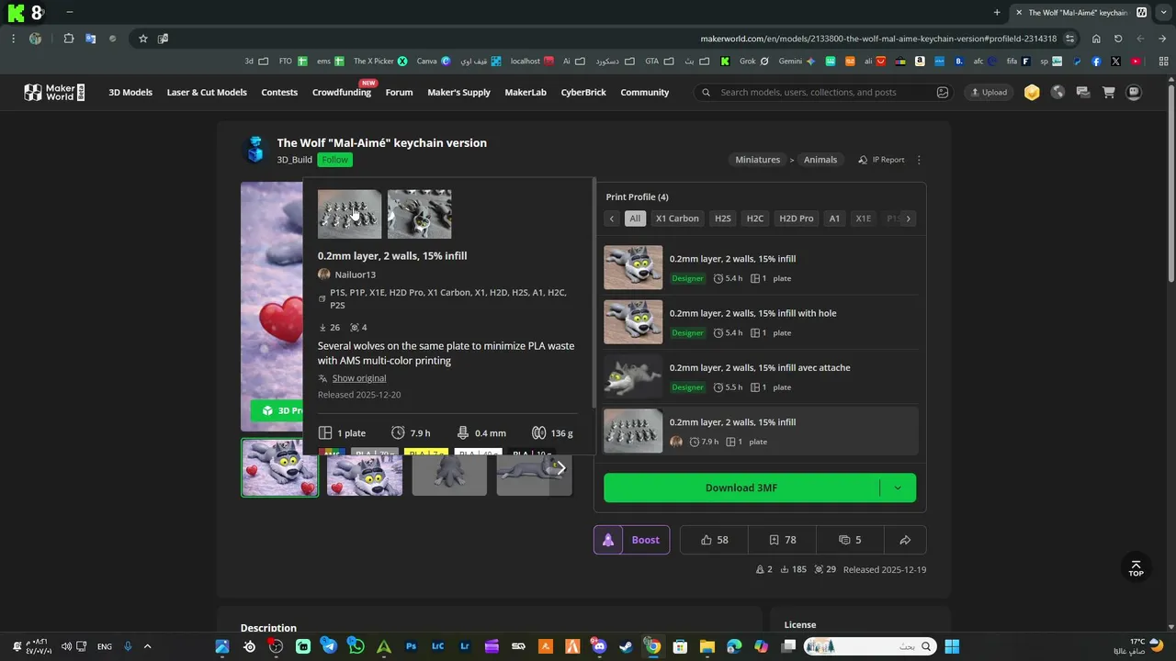Open the Photoshop taskbar icon
The image size is (1176, 661).
(411, 646)
